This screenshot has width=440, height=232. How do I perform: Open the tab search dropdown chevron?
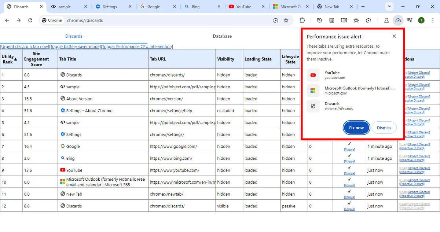[x=389, y=6]
